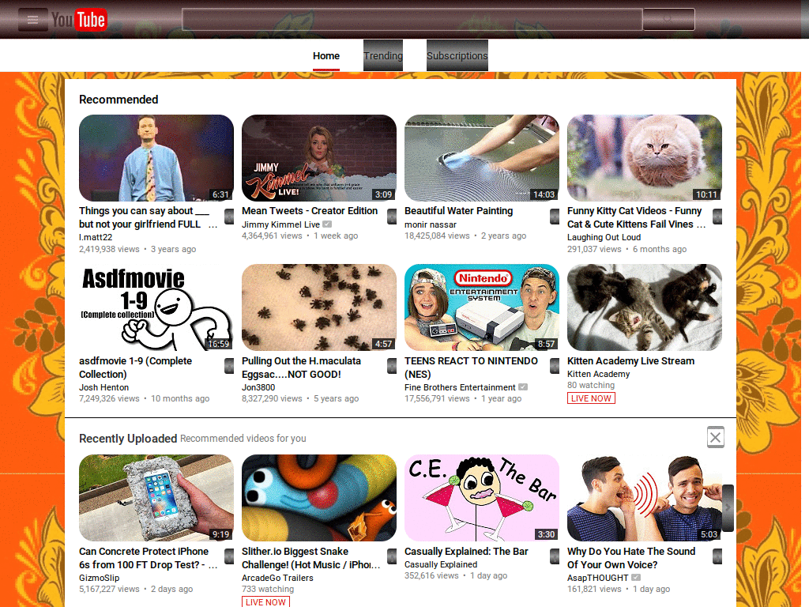Switch to the Trending tab
This screenshot has height=607, width=809.
coord(383,55)
